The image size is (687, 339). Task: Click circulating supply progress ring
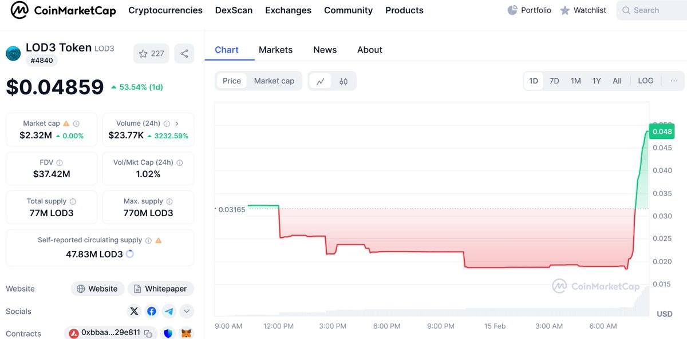tap(129, 254)
